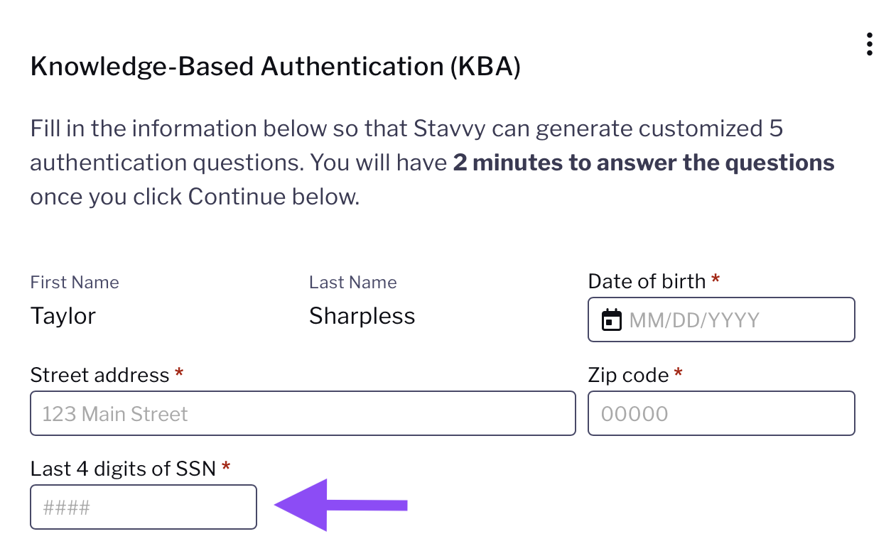Click the Date of birth label

tap(647, 281)
